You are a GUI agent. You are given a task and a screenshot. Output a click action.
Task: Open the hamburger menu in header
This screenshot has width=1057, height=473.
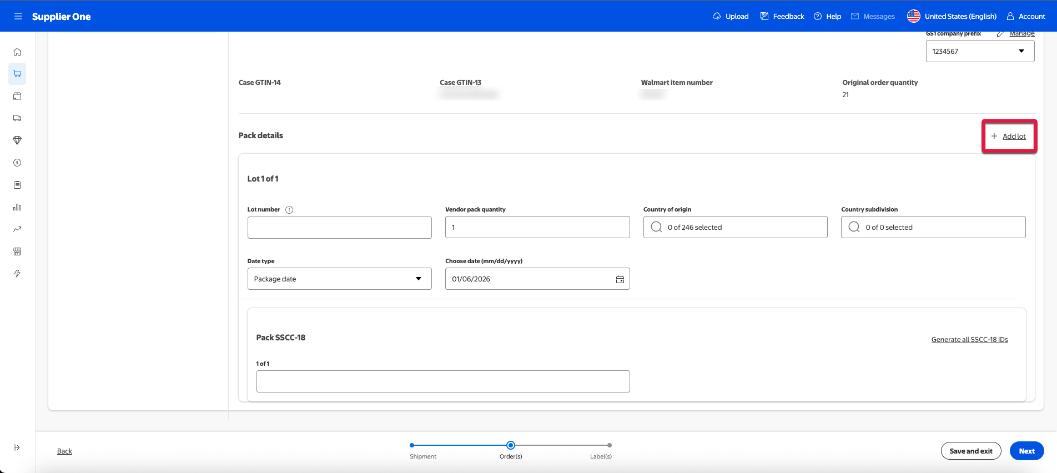click(x=18, y=16)
